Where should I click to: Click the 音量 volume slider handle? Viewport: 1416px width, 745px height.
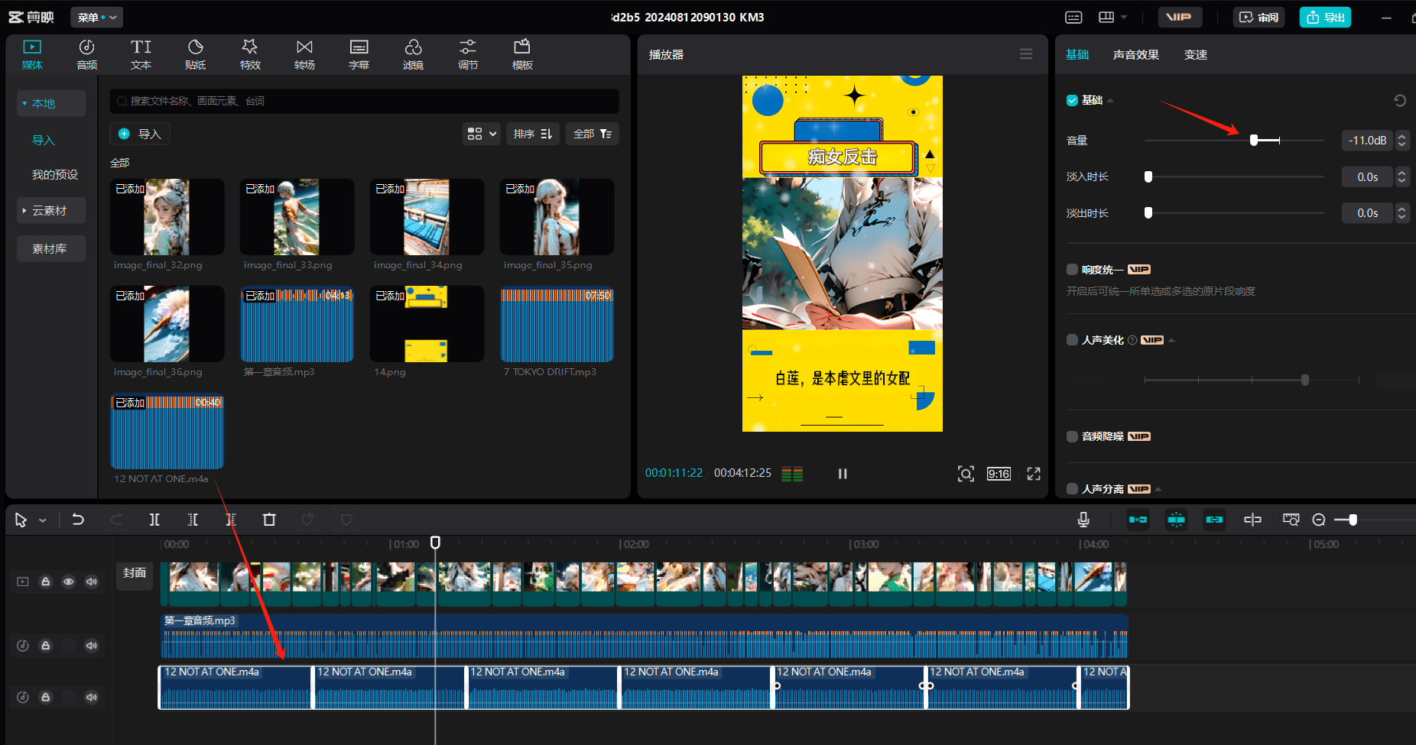1254,140
